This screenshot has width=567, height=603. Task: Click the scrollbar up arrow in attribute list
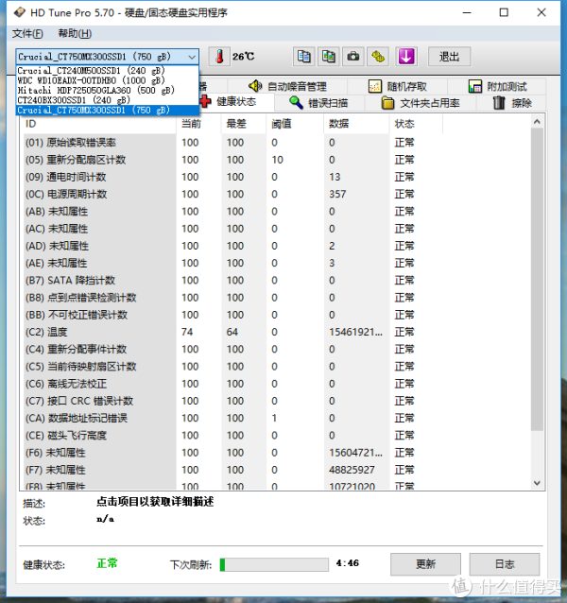tap(537, 122)
